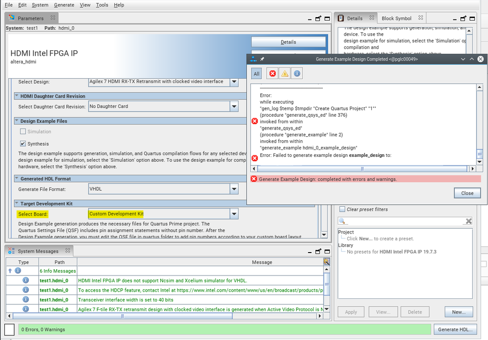The width and height of the screenshot is (488, 340).
Task: Click the New... preset button
Action: (458, 312)
